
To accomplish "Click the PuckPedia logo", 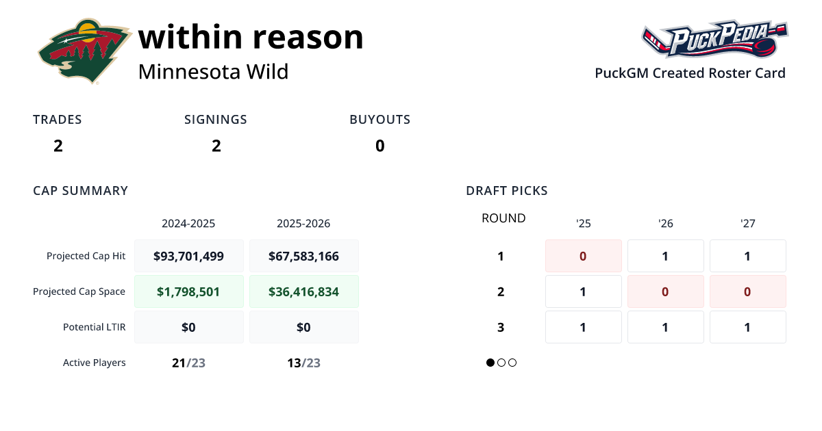I will (714, 40).
